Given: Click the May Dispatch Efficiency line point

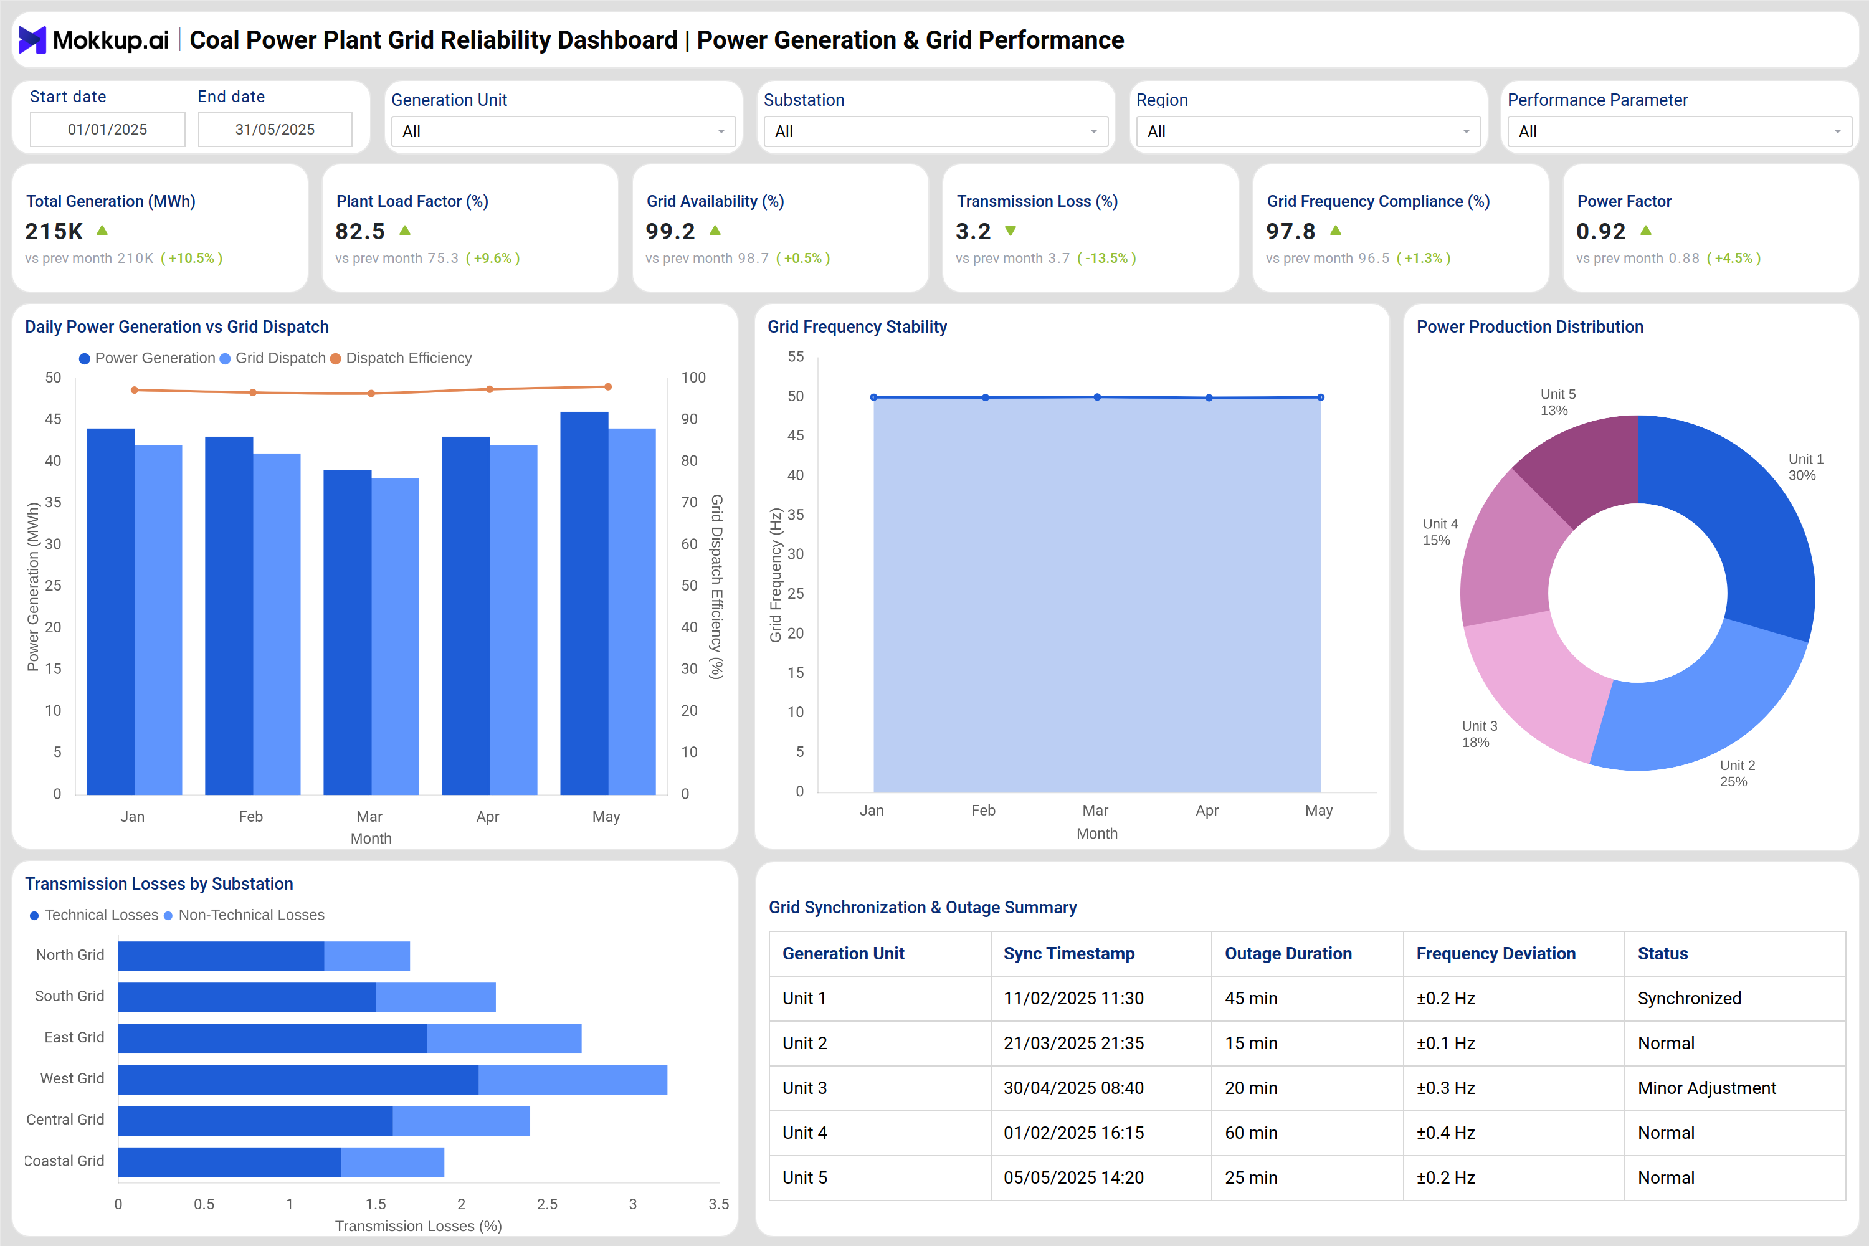Looking at the screenshot, I should click(x=608, y=387).
